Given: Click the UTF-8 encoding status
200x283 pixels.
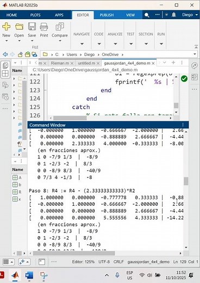Looking at the screenshot, I should coord(104,262).
